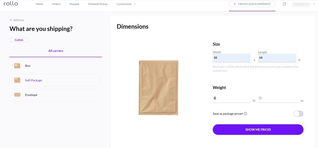
Task: Click the soft package preview image
Action: [x=158, y=88]
